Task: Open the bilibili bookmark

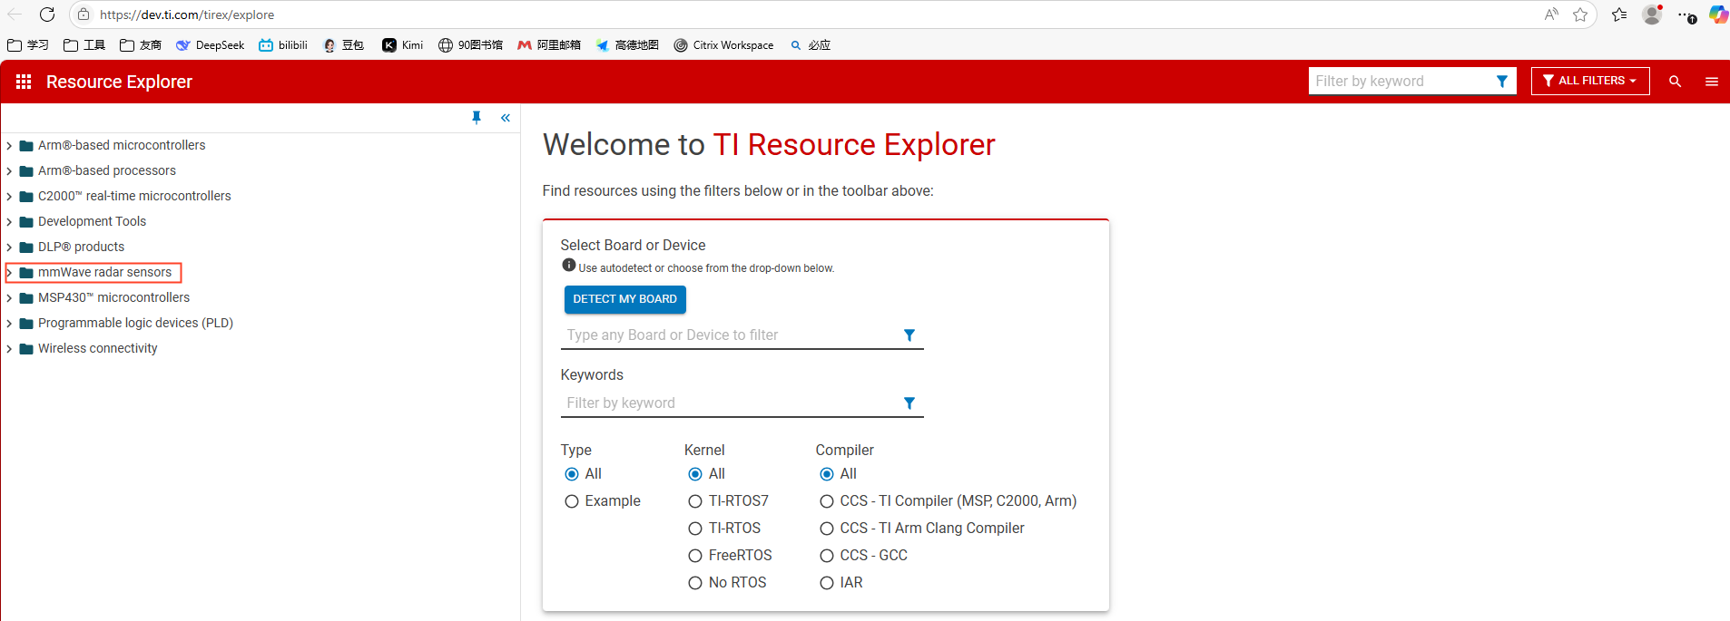Action: point(283,45)
